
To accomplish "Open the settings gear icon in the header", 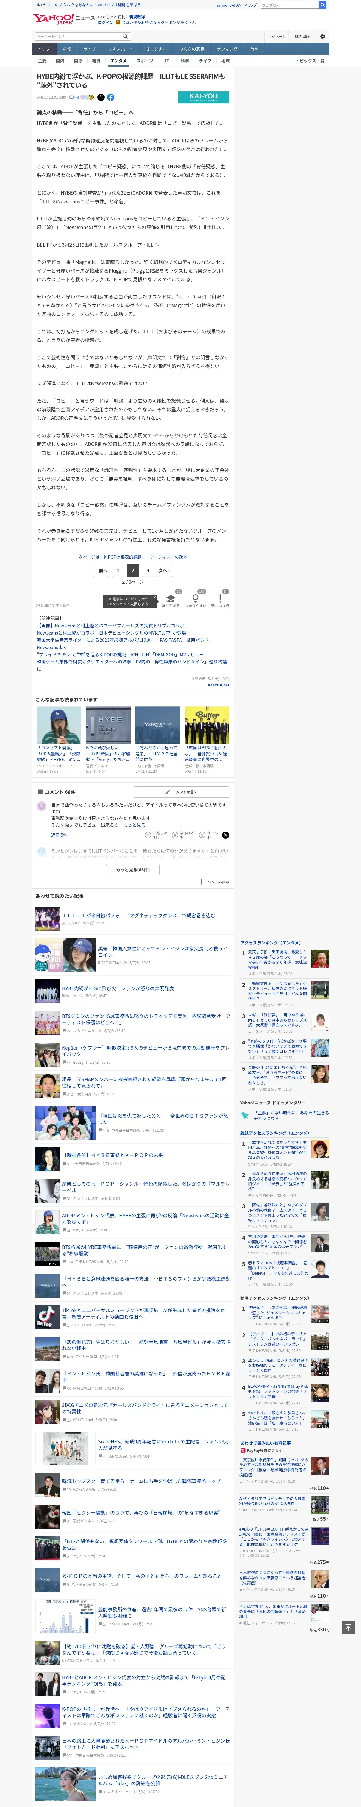I will click(x=322, y=36).
